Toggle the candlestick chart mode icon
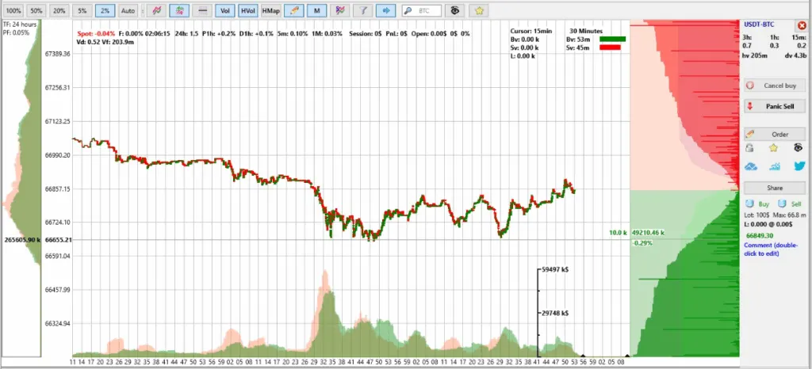The height and width of the screenshot is (369, 812). (x=180, y=10)
